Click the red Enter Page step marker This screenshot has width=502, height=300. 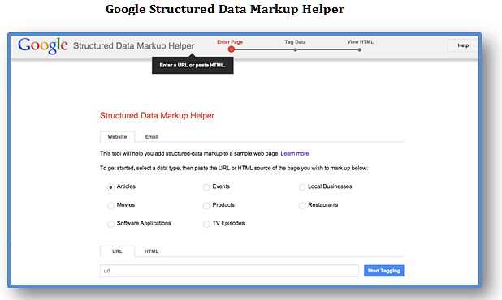pos(232,49)
